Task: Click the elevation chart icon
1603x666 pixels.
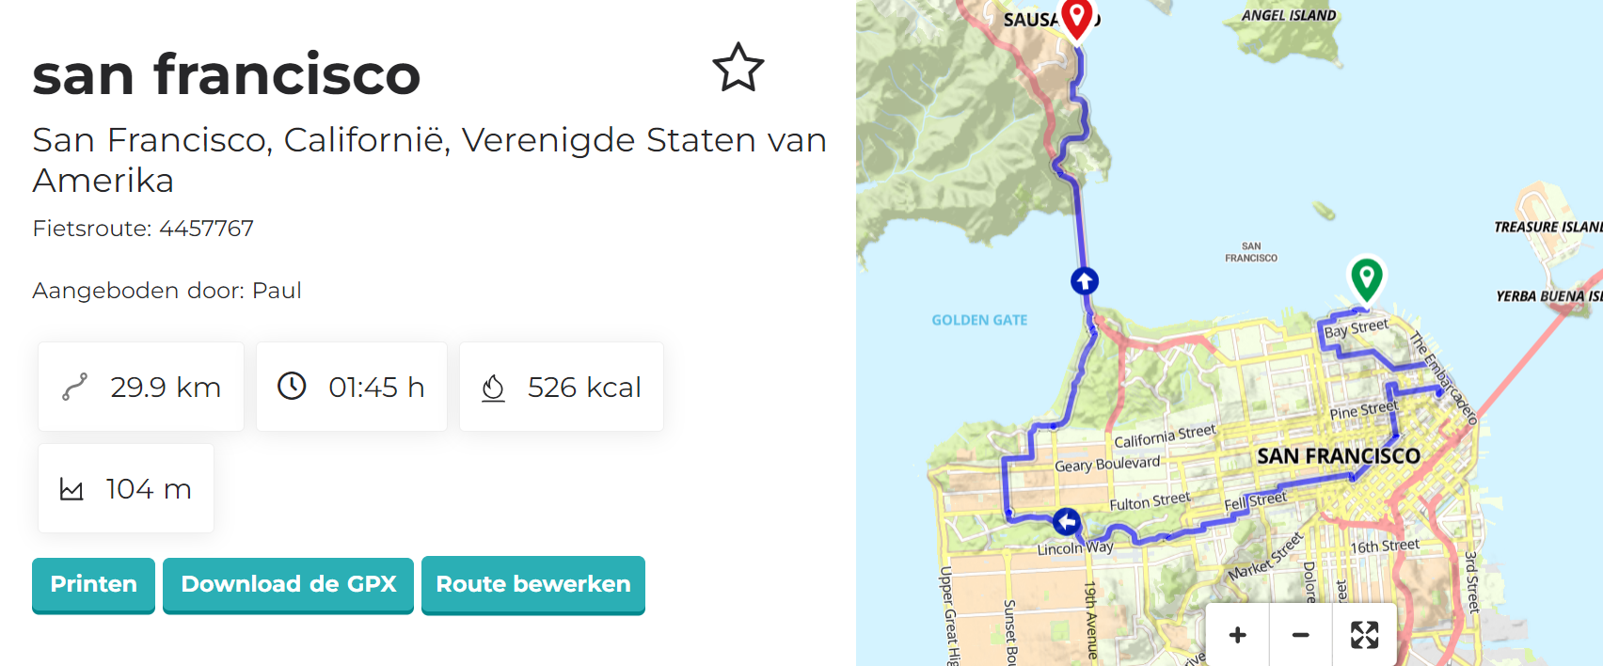Action: (x=71, y=489)
